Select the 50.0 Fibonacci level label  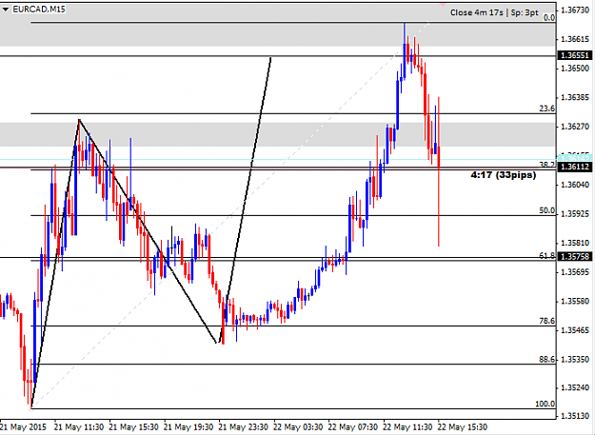coord(547,210)
